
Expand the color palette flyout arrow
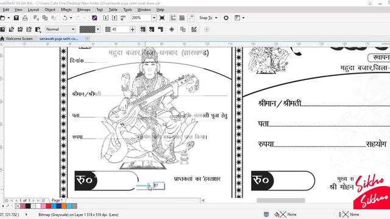(2, 206)
